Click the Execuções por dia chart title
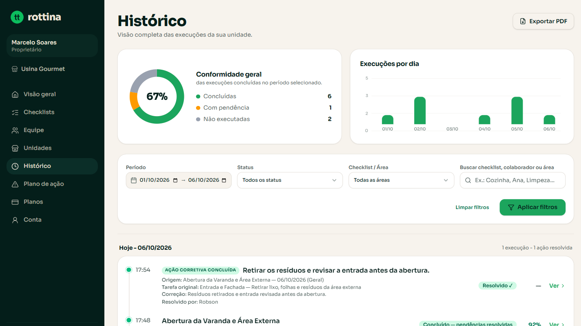 pos(389,64)
